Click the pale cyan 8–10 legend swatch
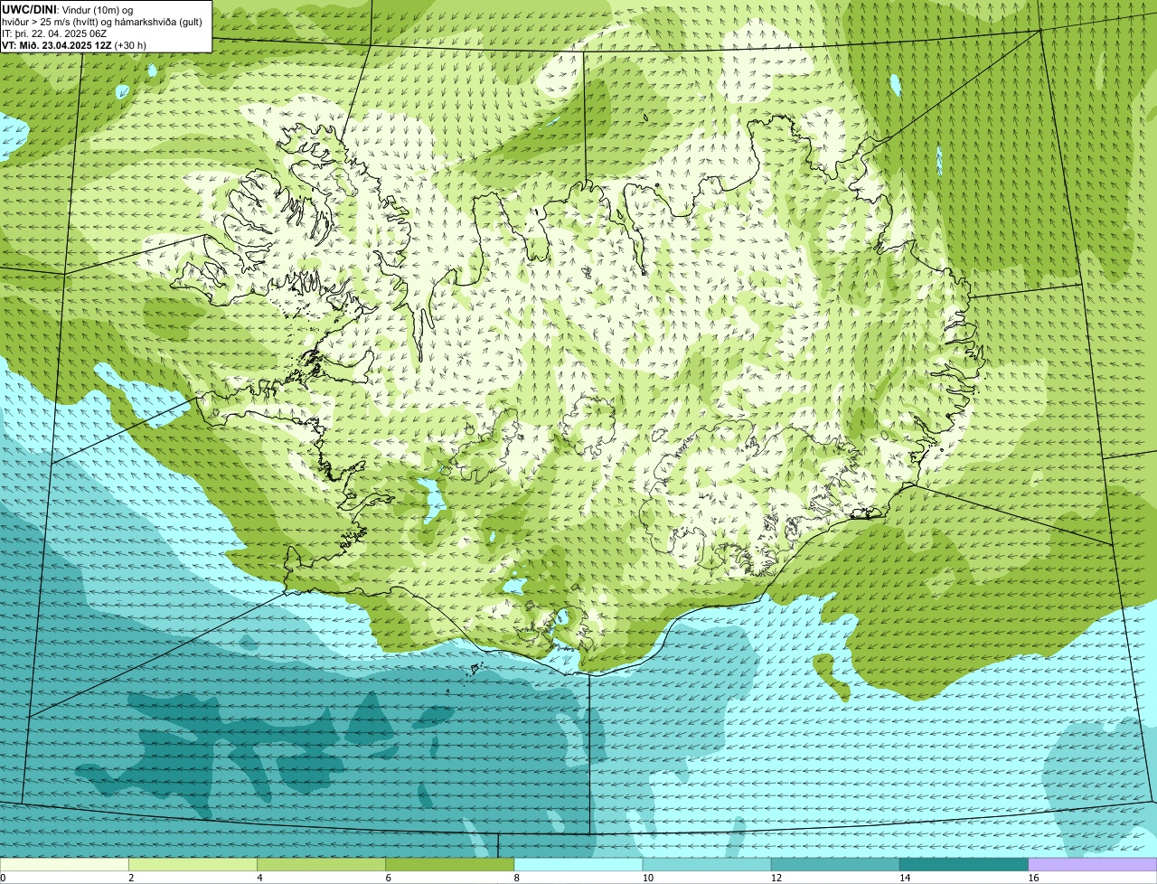Screen dimensions: 1157x884 coord(578,865)
